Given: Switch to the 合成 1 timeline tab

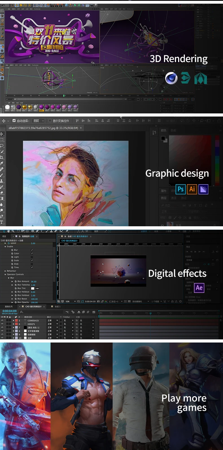Looking at the screenshot, I should (58, 306).
